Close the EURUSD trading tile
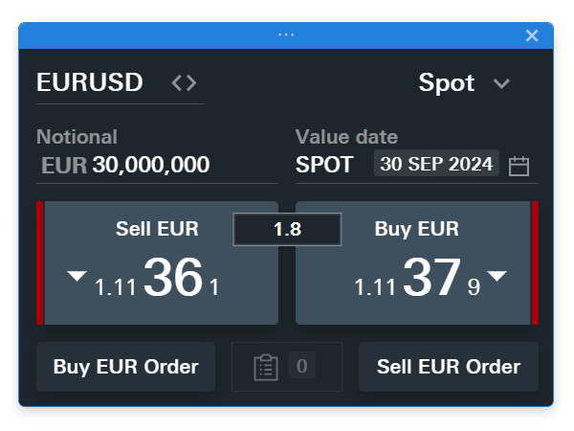 pyautogui.click(x=532, y=35)
